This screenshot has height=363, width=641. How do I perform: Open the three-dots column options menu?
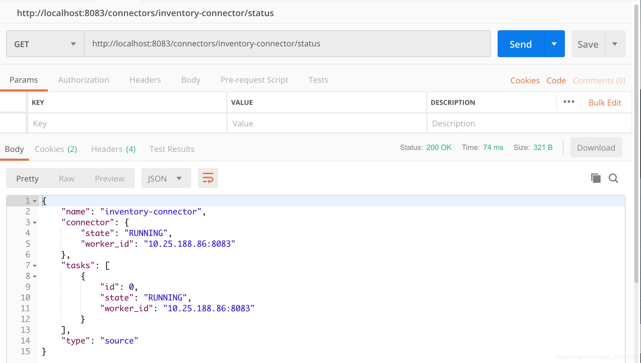click(569, 102)
